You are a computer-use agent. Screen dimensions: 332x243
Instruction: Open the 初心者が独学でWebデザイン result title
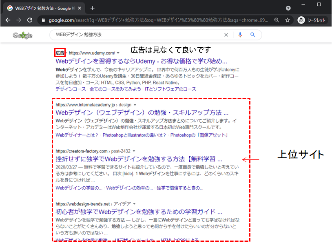coord(139,212)
